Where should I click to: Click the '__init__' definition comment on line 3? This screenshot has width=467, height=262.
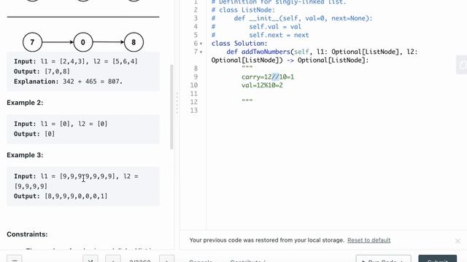[x=292, y=18]
